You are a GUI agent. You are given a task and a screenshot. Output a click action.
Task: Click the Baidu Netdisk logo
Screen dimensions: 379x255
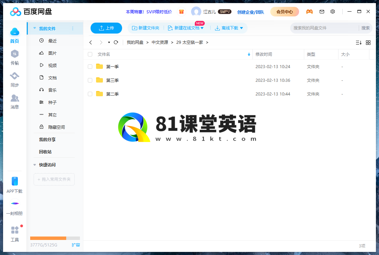coord(31,12)
